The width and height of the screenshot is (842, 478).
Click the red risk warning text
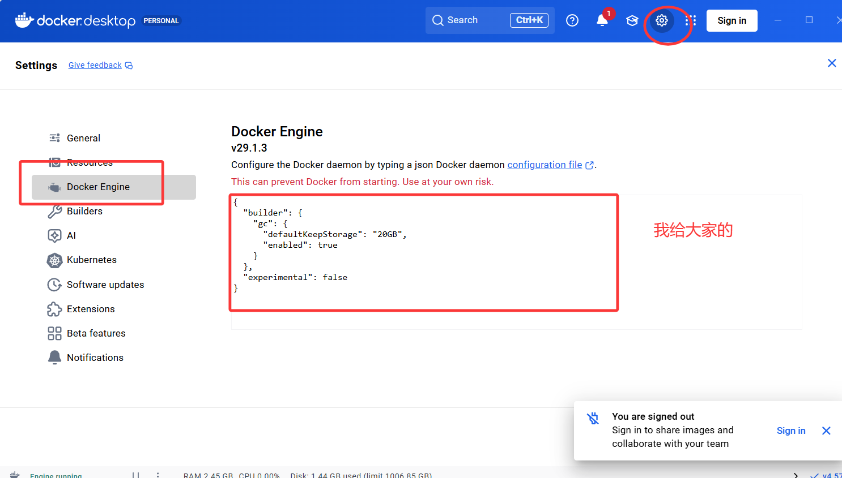tap(363, 182)
